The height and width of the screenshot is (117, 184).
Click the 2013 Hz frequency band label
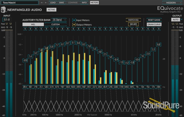point(78,86)
